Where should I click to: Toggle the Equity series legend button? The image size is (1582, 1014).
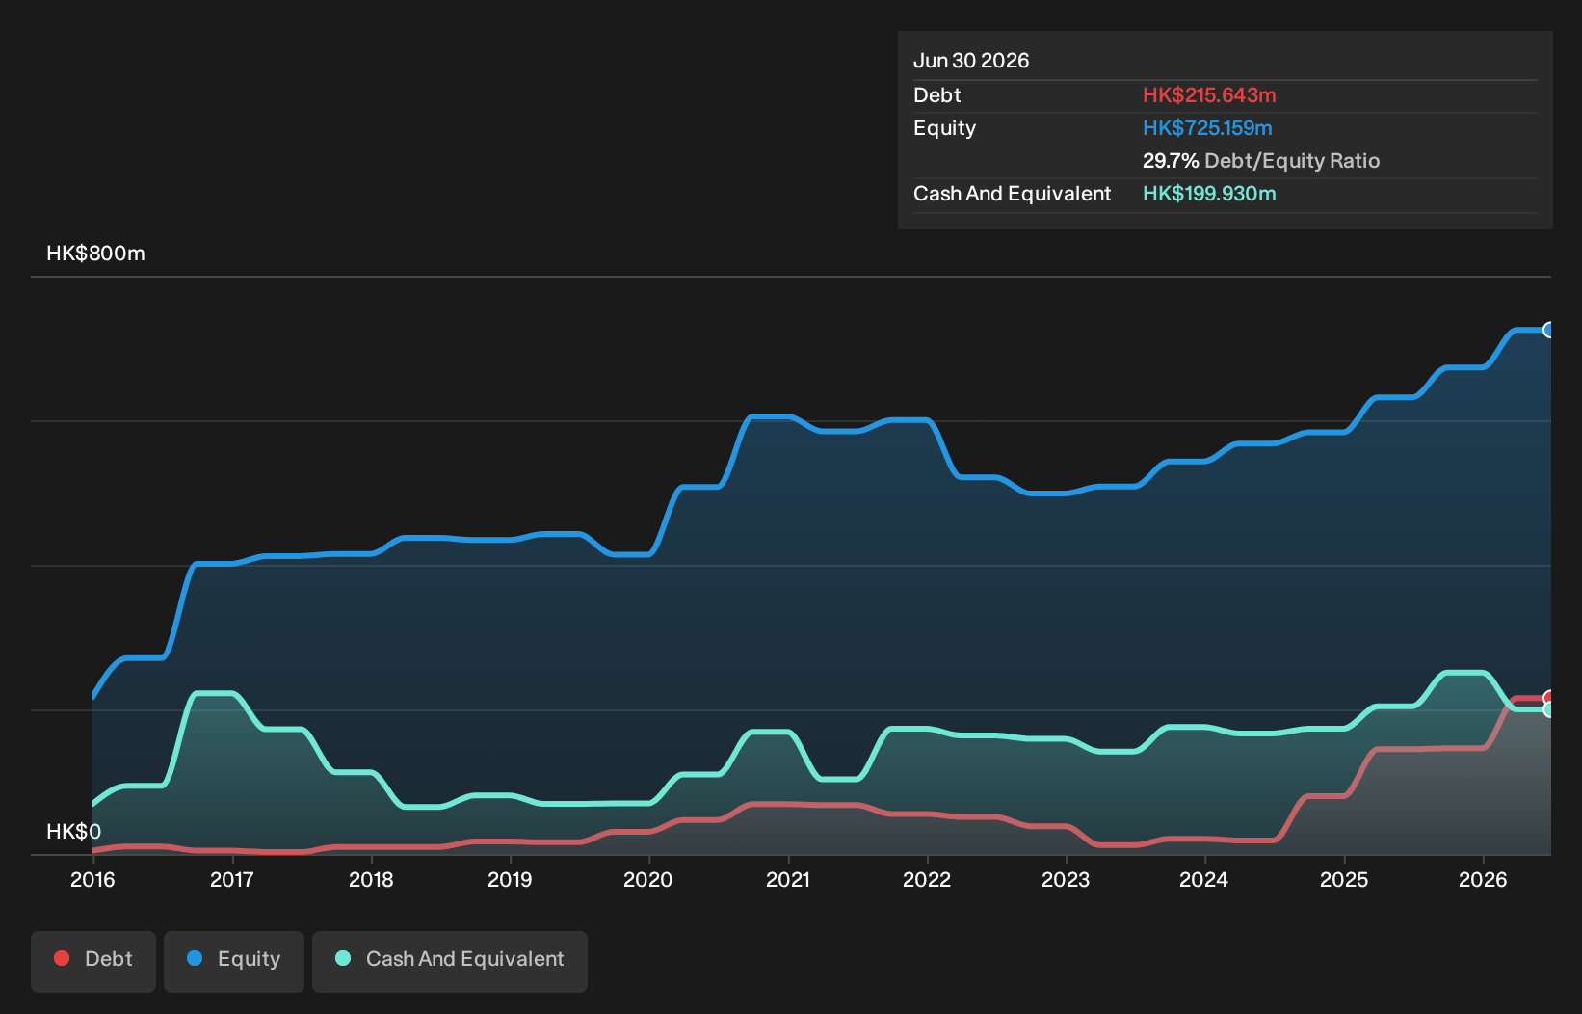pyautogui.click(x=234, y=961)
